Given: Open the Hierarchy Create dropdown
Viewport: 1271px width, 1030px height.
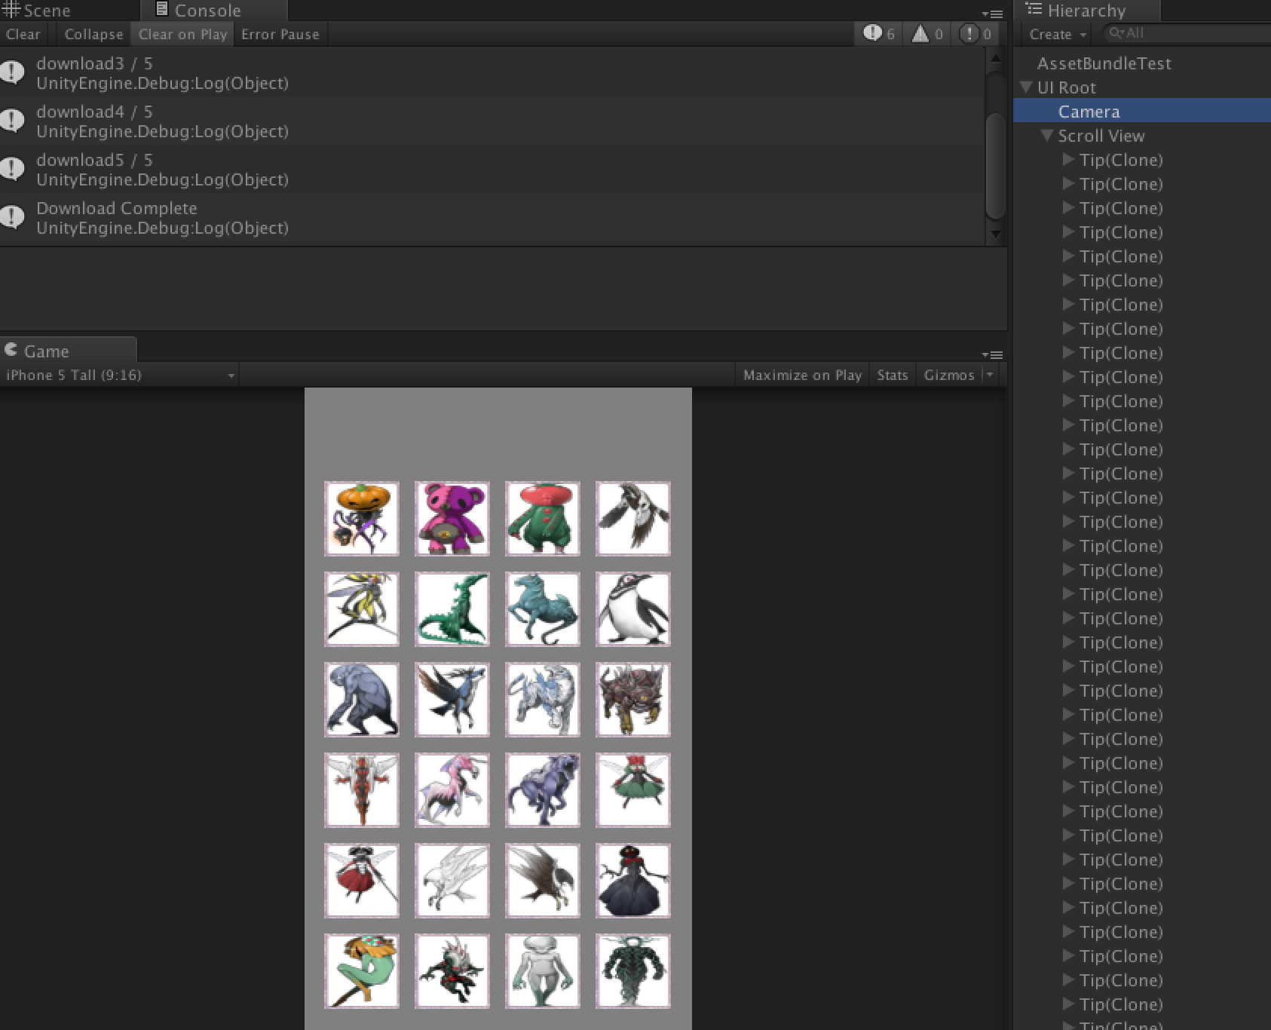Looking at the screenshot, I should click(x=1057, y=34).
